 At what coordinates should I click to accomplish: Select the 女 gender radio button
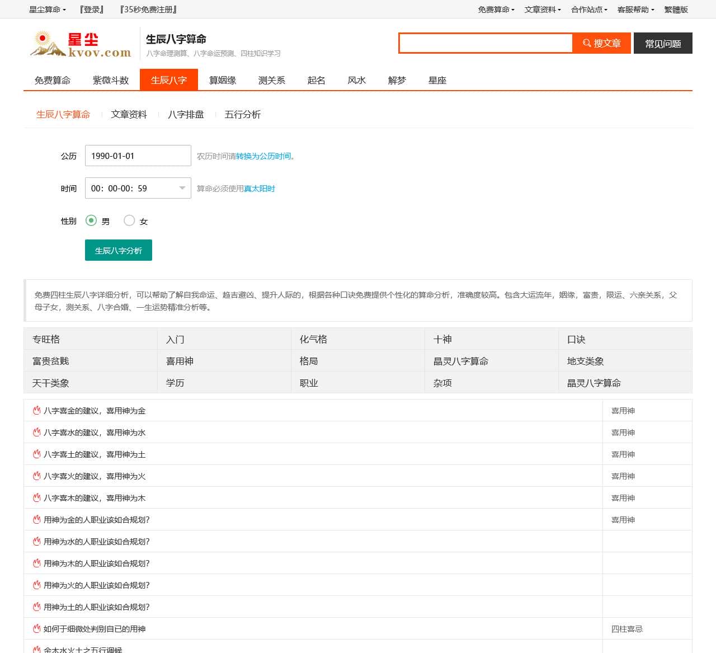point(129,220)
